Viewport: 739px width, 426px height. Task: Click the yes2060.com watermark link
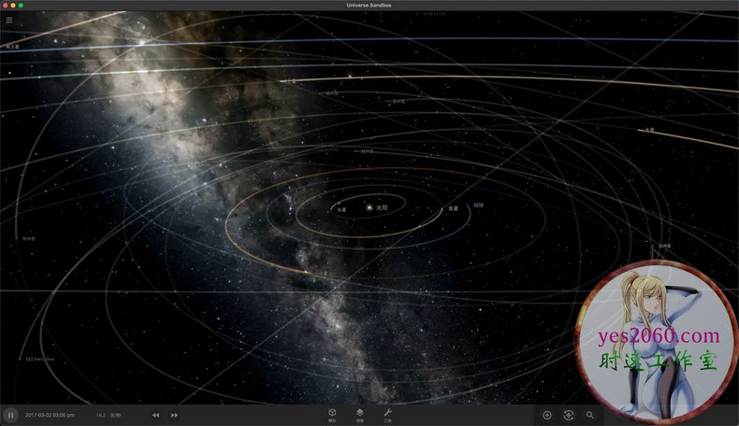[659, 335]
